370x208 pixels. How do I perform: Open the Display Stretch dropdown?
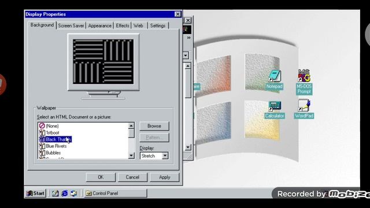pos(165,156)
